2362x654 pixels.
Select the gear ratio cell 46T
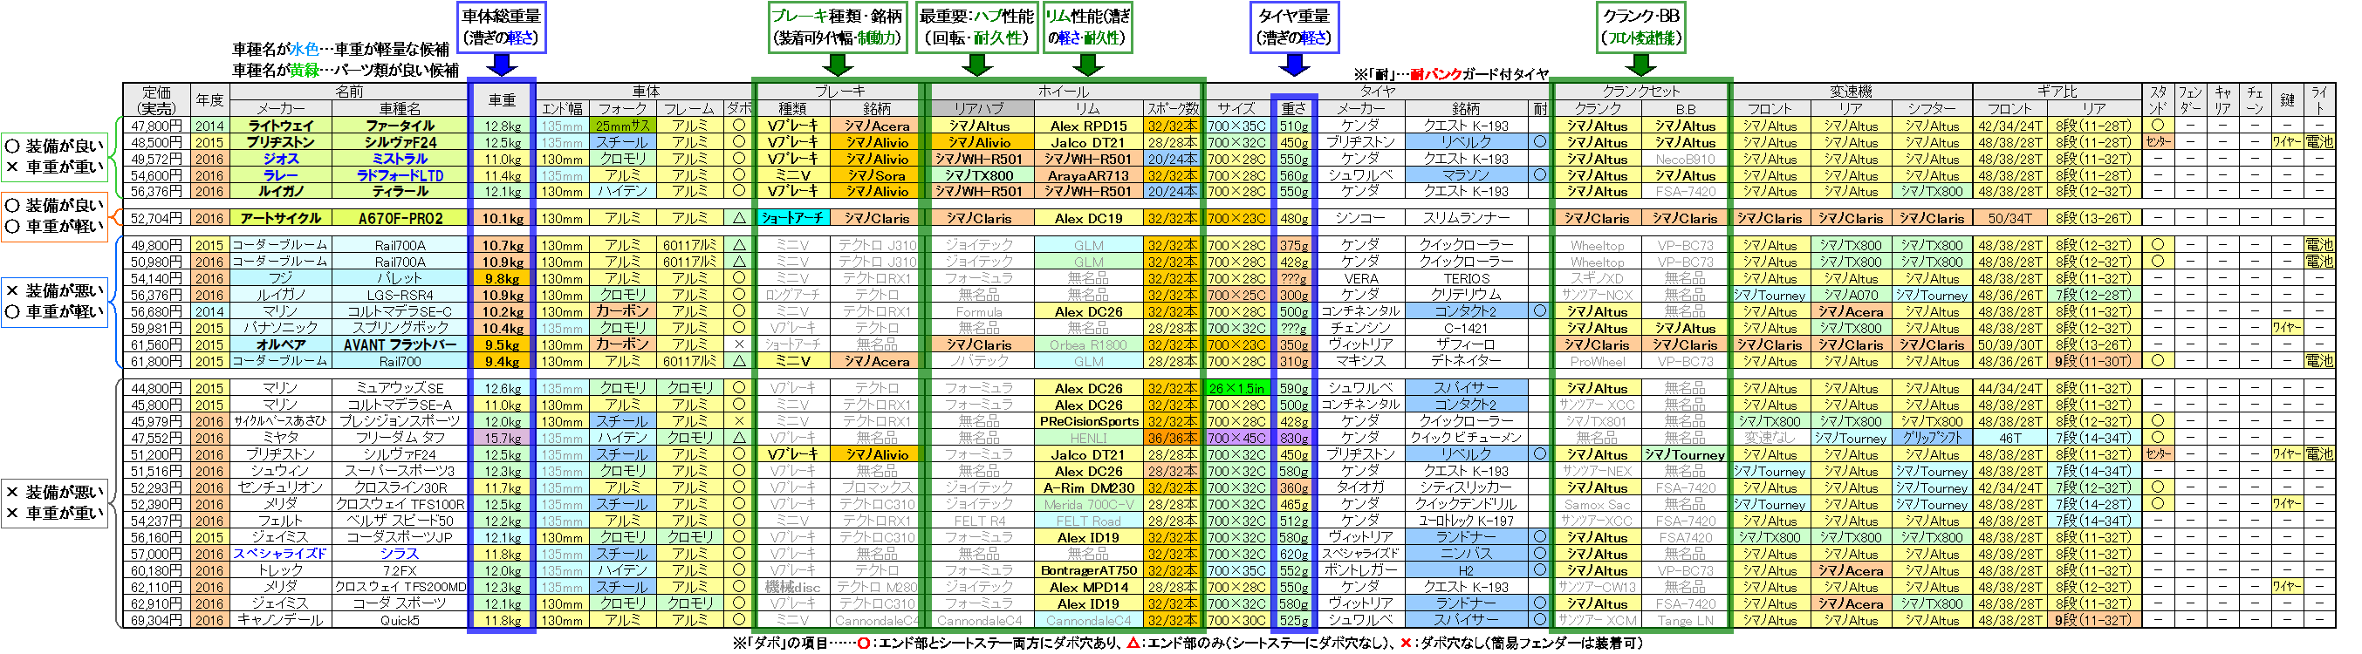click(x=2009, y=438)
